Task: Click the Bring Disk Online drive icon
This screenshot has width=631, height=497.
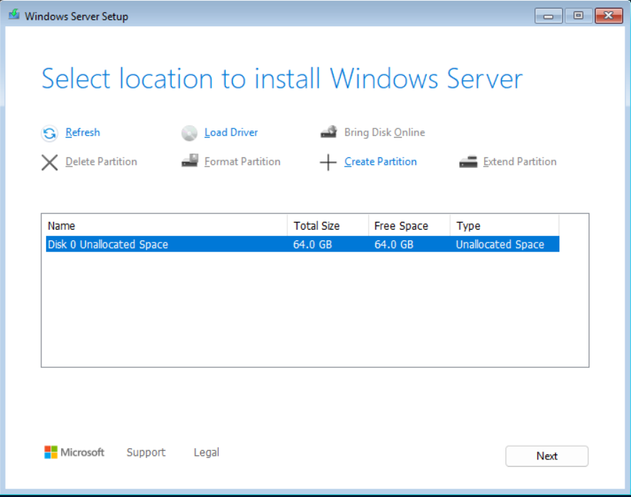Action: [328, 133]
